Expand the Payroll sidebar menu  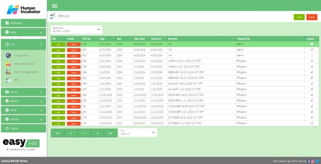pyautogui.click(x=24, y=92)
